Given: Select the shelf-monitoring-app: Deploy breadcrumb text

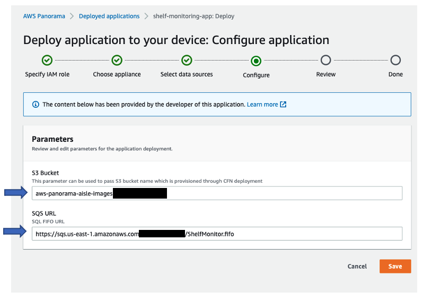Looking at the screenshot, I should (x=193, y=16).
